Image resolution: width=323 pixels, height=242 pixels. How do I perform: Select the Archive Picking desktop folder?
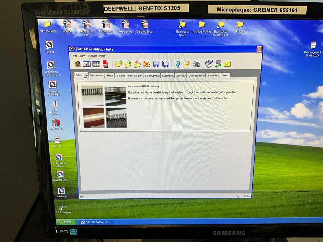(x=202, y=27)
